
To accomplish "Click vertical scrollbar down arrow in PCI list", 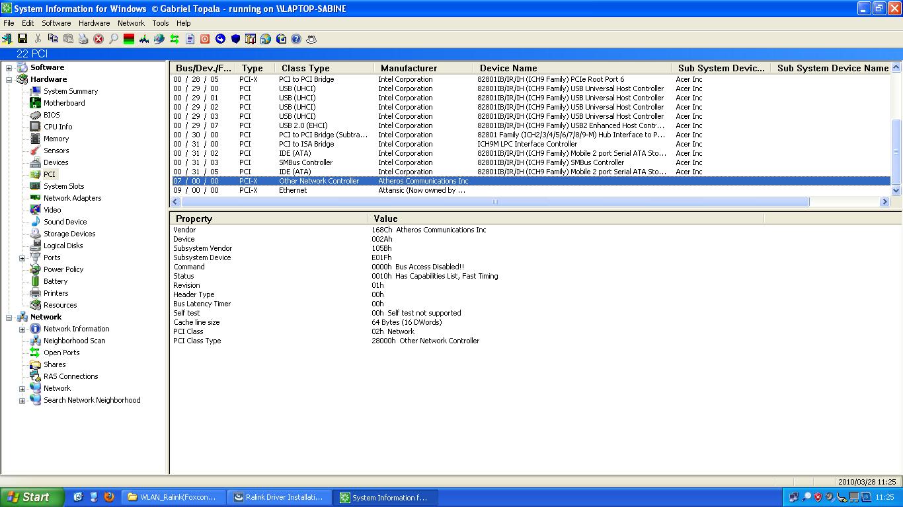I will click(896, 190).
